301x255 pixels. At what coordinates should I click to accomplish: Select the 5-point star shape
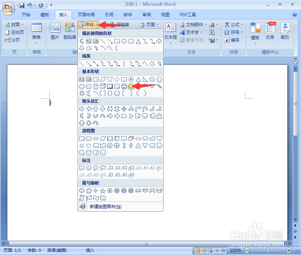click(x=103, y=190)
